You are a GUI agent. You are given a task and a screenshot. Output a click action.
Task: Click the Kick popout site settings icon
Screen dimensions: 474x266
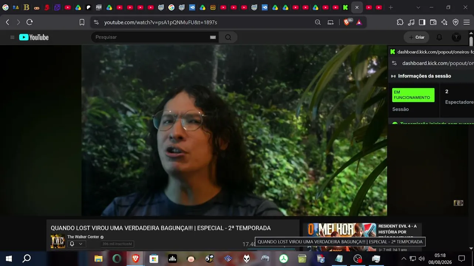point(394,63)
